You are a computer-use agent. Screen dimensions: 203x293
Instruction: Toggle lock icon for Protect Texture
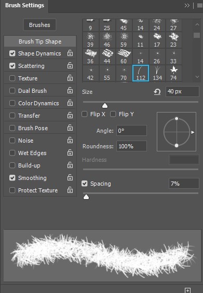(70, 190)
